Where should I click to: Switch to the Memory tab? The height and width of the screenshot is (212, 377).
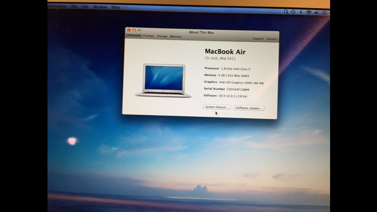(176, 36)
